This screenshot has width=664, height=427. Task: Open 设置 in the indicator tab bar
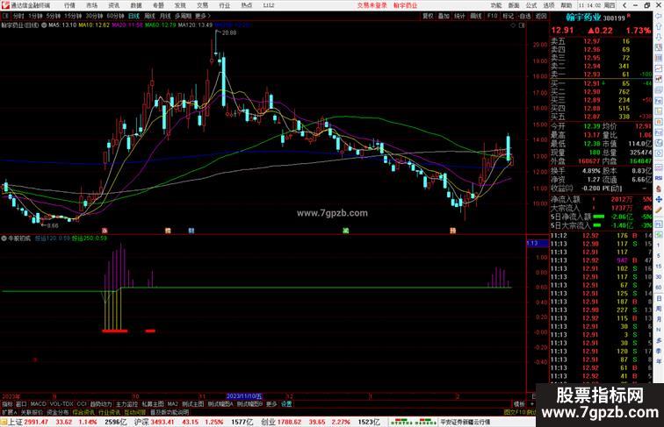click(286, 404)
